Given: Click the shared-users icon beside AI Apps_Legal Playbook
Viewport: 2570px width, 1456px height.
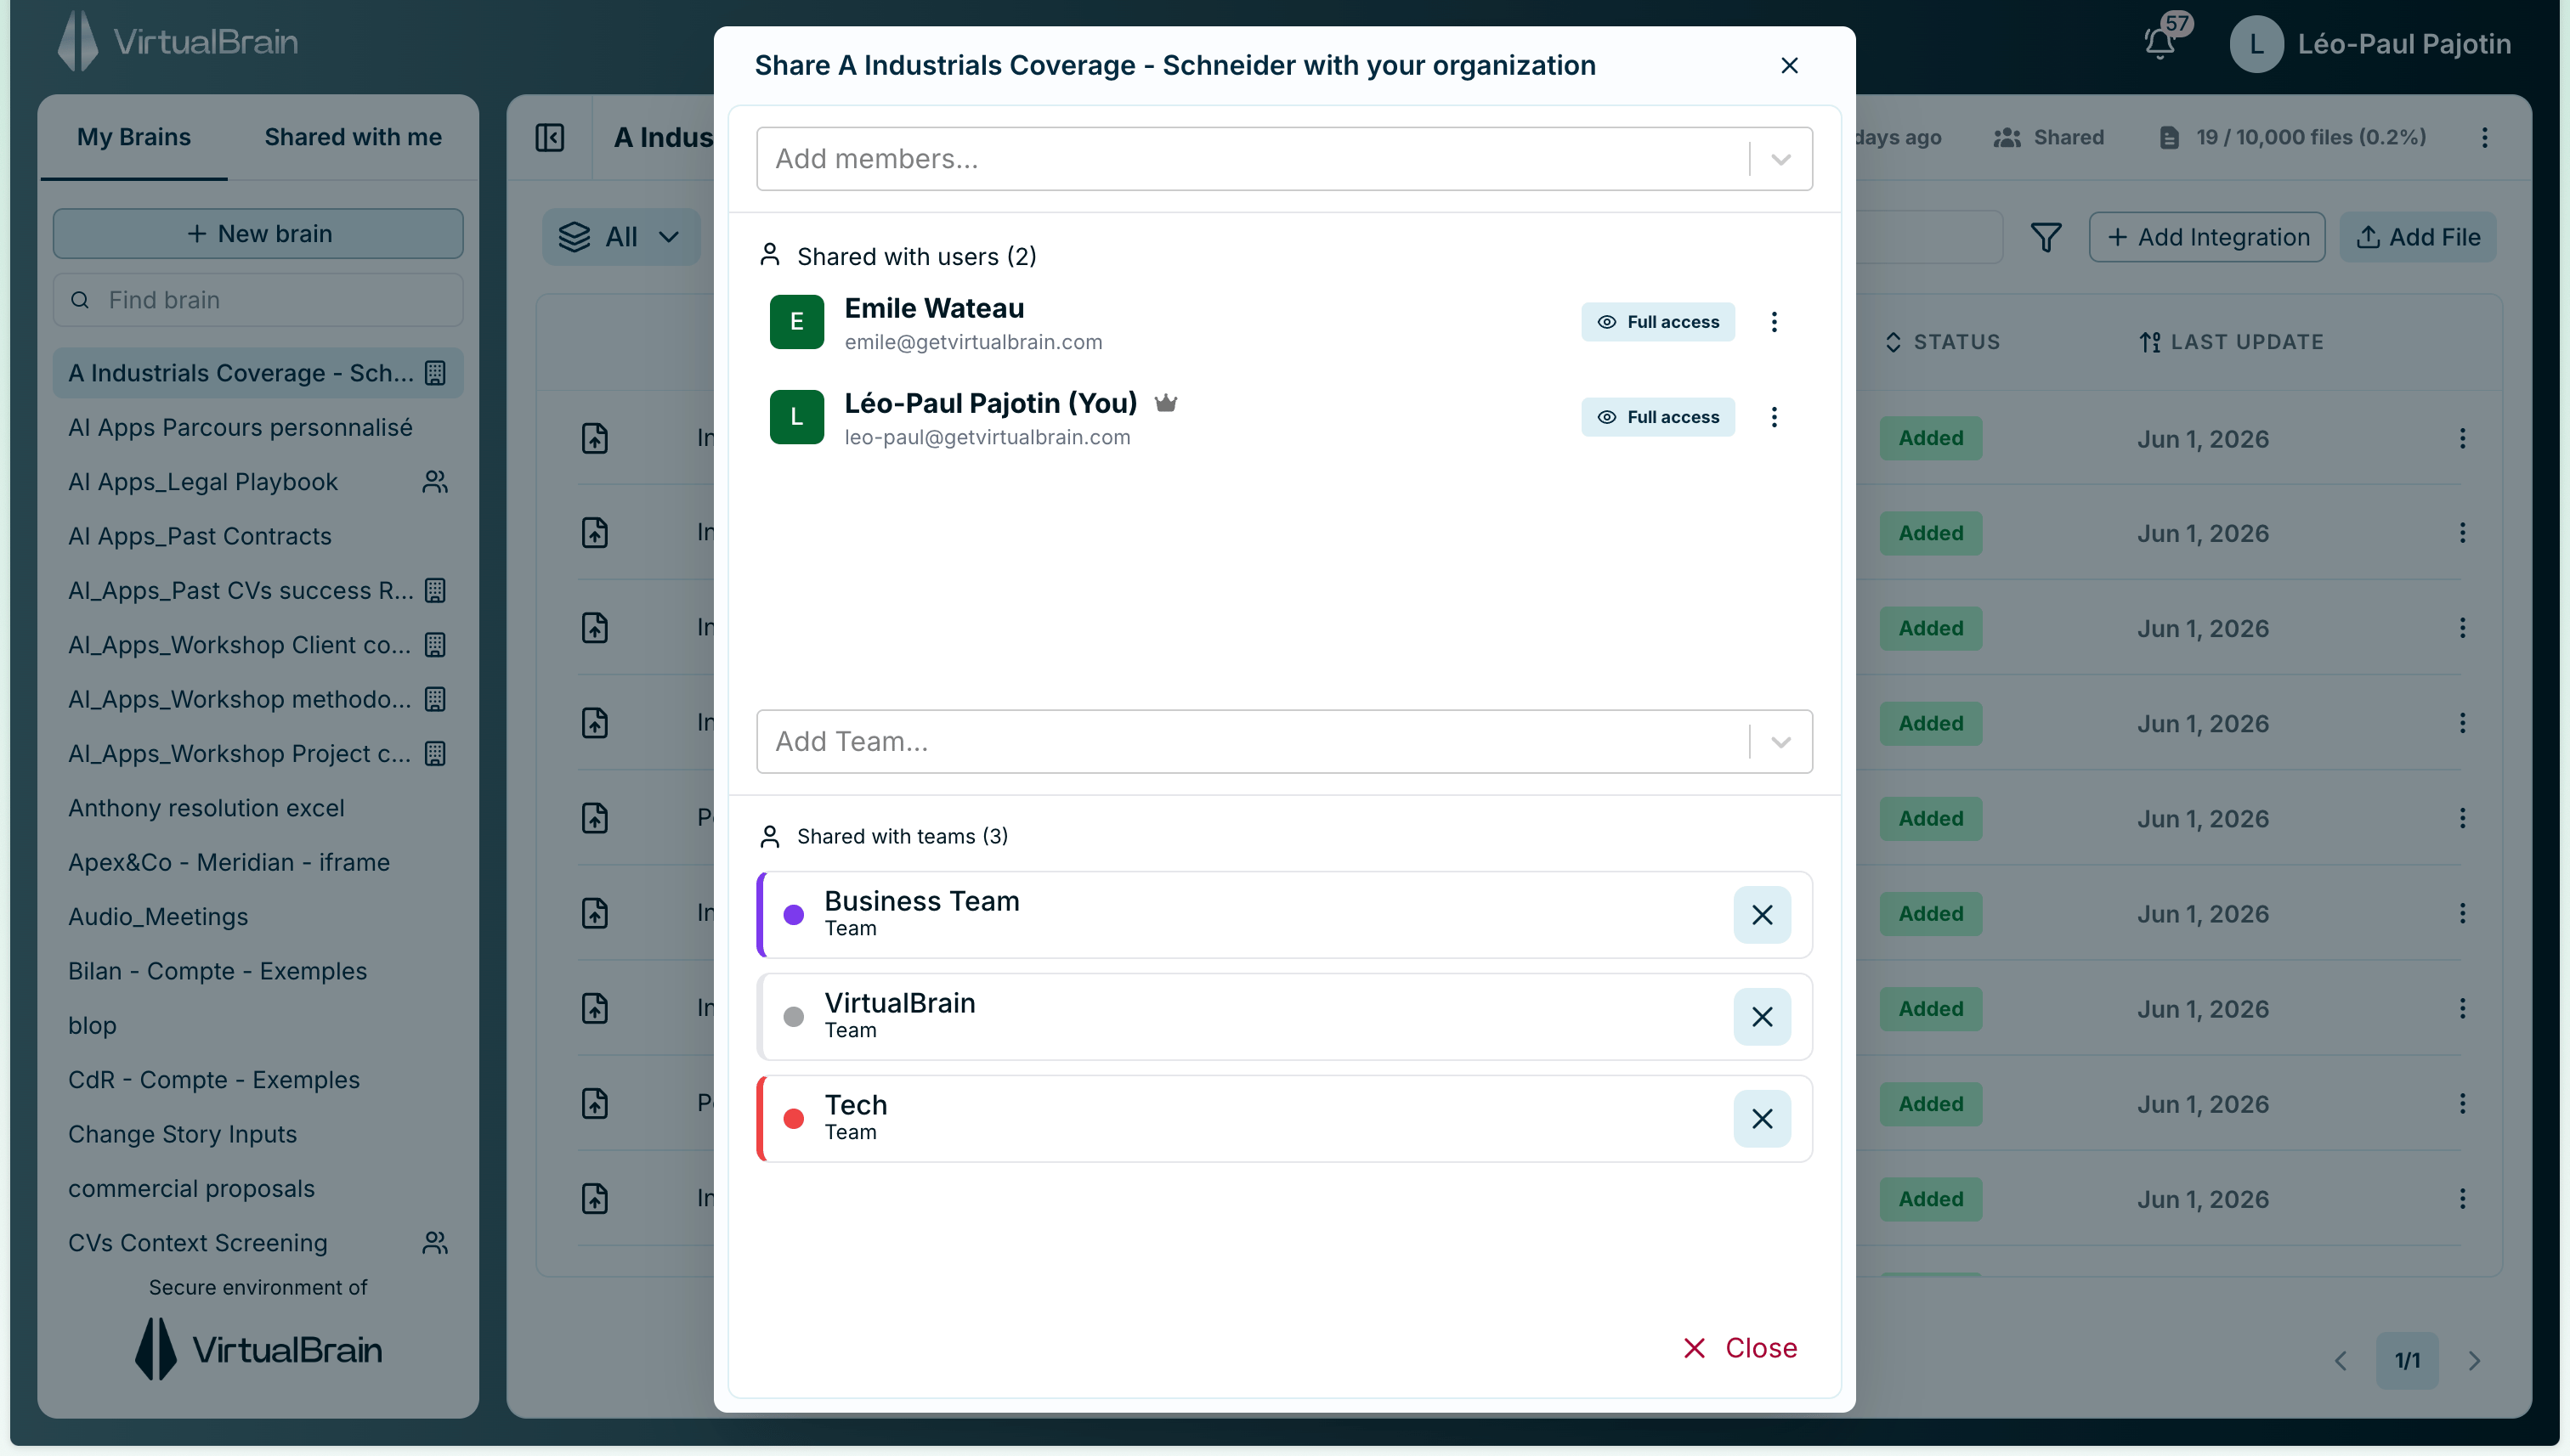Looking at the screenshot, I should [435, 482].
